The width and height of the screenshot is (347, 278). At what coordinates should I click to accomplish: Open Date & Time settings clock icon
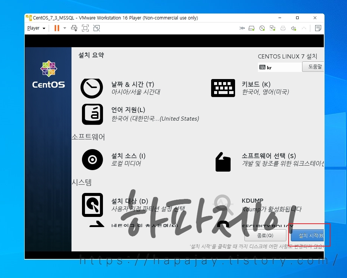pyautogui.click(x=92, y=88)
